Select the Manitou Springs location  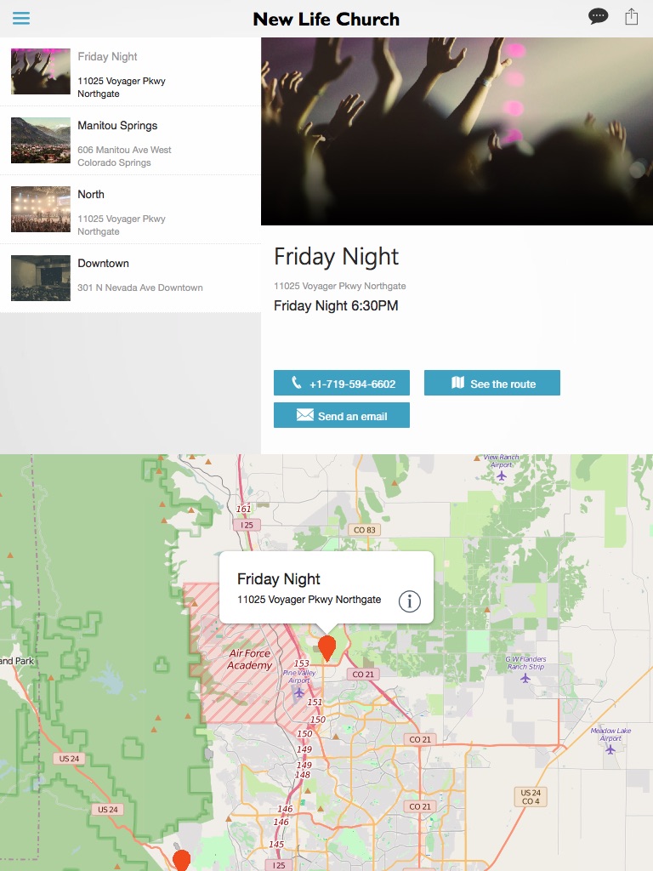point(130,140)
